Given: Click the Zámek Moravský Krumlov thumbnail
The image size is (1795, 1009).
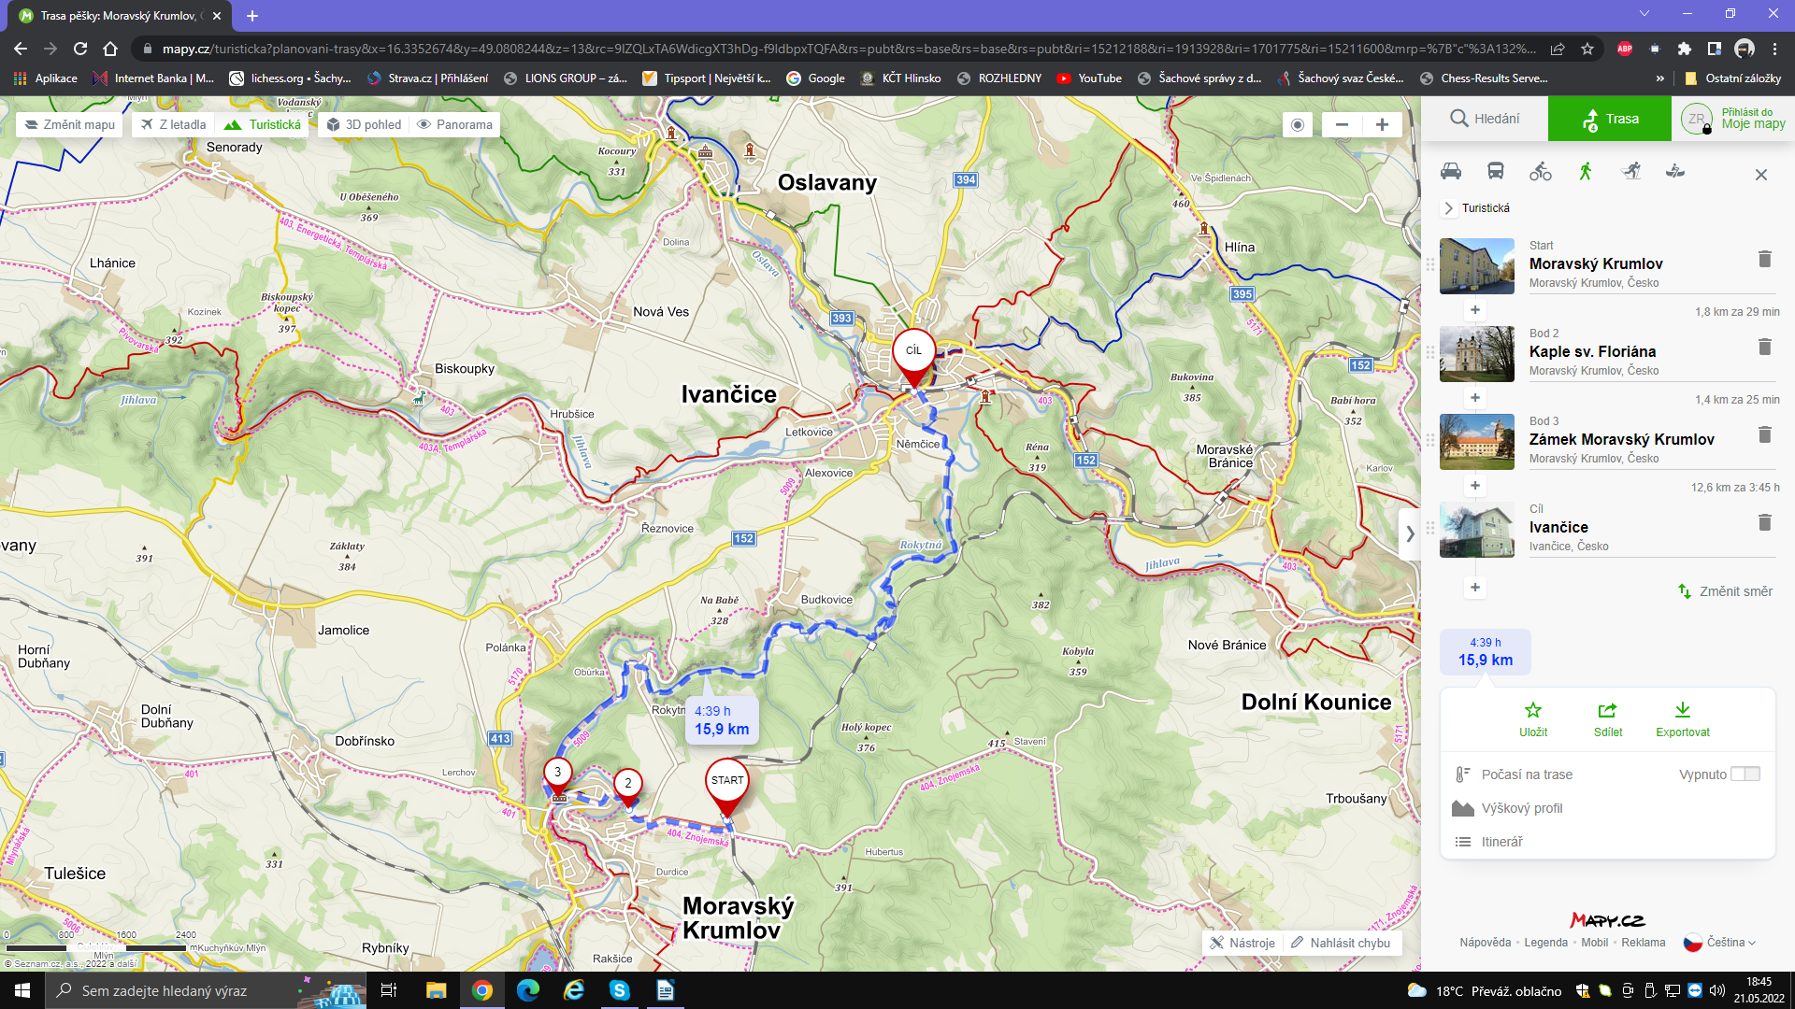Looking at the screenshot, I should click(x=1476, y=442).
